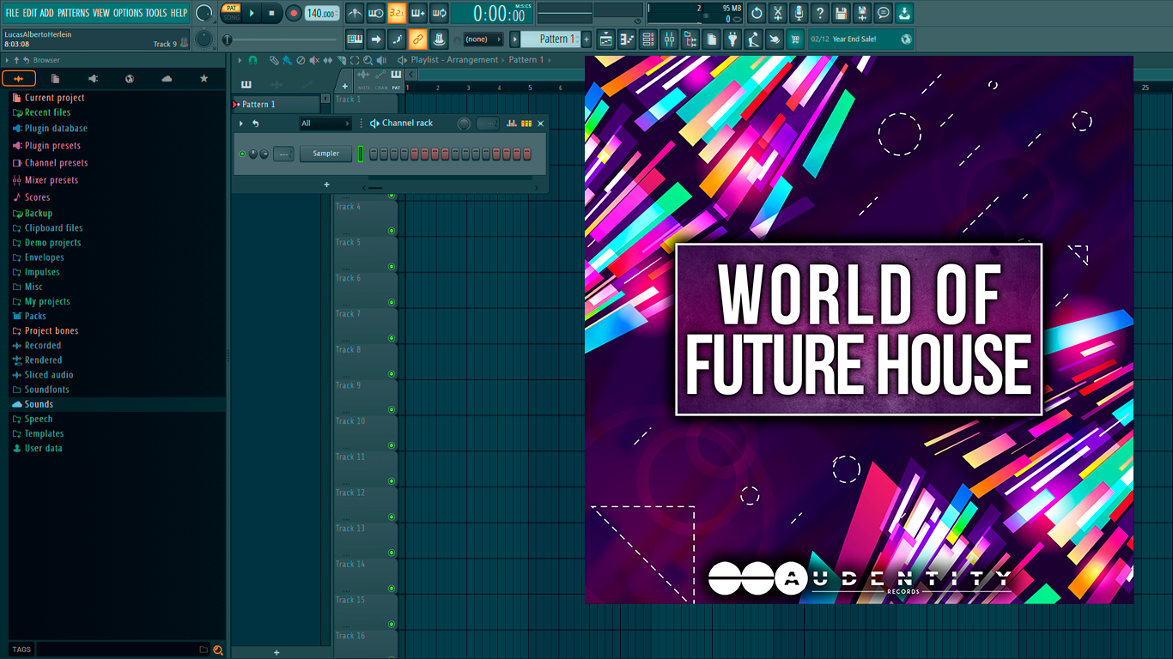Viewport: 1173px width, 659px height.
Task: Open the PATTERNS menu
Action: point(73,13)
